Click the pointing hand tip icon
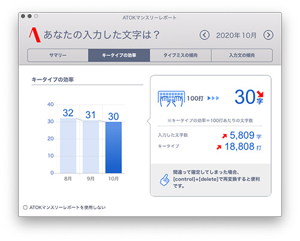 tap(164, 180)
